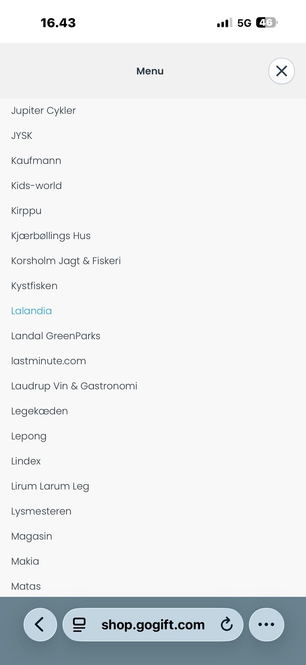Open Legekæden from the list
The height and width of the screenshot is (665, 306).
(40, 411)
